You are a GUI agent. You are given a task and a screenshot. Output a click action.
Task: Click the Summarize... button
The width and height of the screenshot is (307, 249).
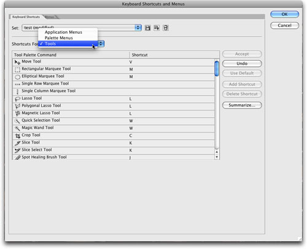242,105
